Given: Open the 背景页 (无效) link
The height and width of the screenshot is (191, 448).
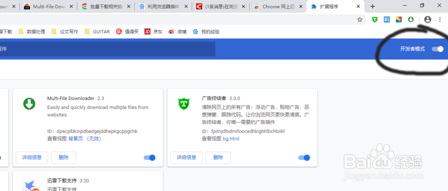Looking at the screenshot, I should [x=85, y=139].
